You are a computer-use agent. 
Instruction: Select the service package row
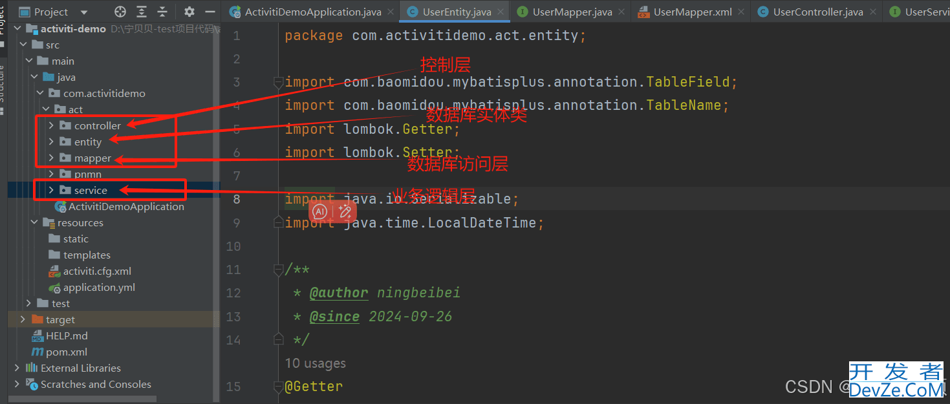[x=114, y=190]
